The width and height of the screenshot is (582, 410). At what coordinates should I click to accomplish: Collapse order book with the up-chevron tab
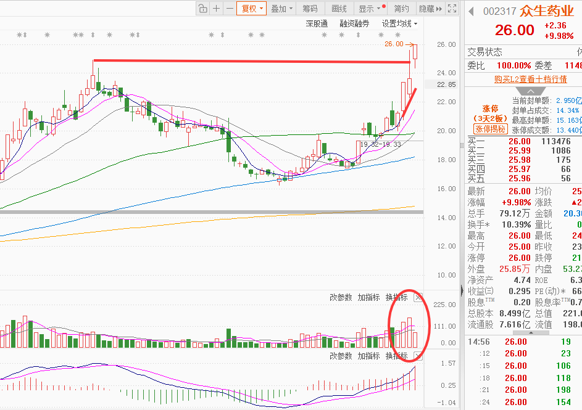click(531, 92)
